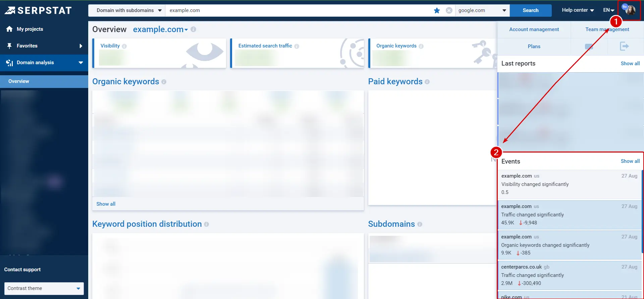The width and height of the screenshot is (644, 299).
Task: Open Account management
Action: click(534, 29)
